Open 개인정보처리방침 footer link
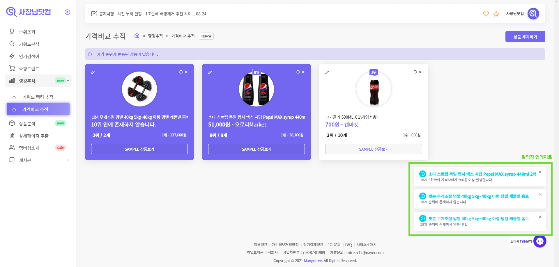Viewport: 559px width, 267px height. coord(285,245)
